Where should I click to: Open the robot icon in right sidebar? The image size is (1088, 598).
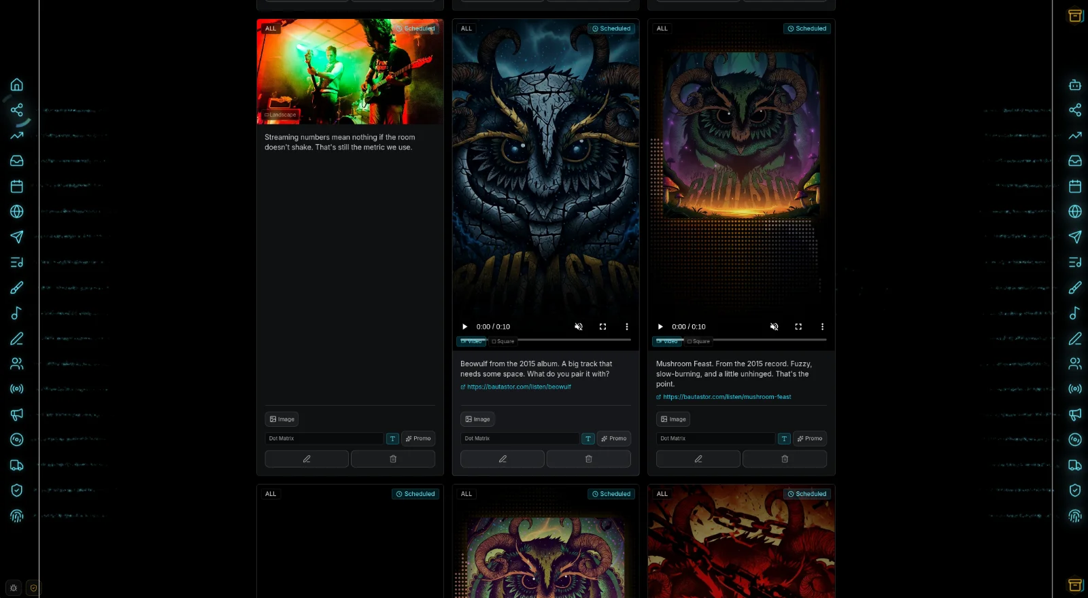pyautogui.click(x=1075, y=85)
